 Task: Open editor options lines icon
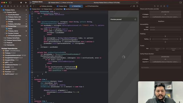tap(134, 6)
